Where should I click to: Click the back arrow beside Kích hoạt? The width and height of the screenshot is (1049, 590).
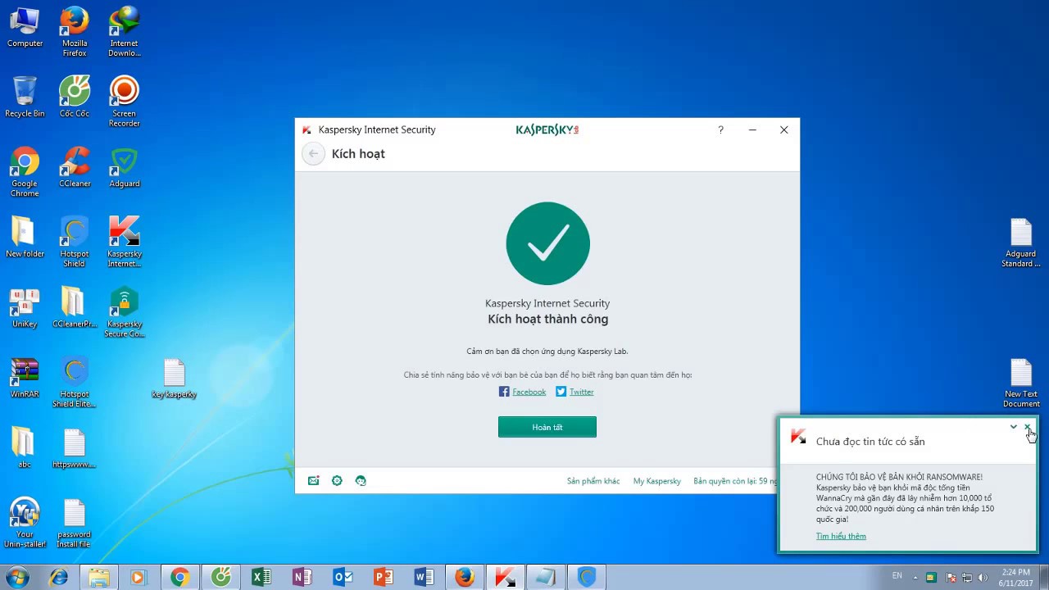tap(313, 154)
